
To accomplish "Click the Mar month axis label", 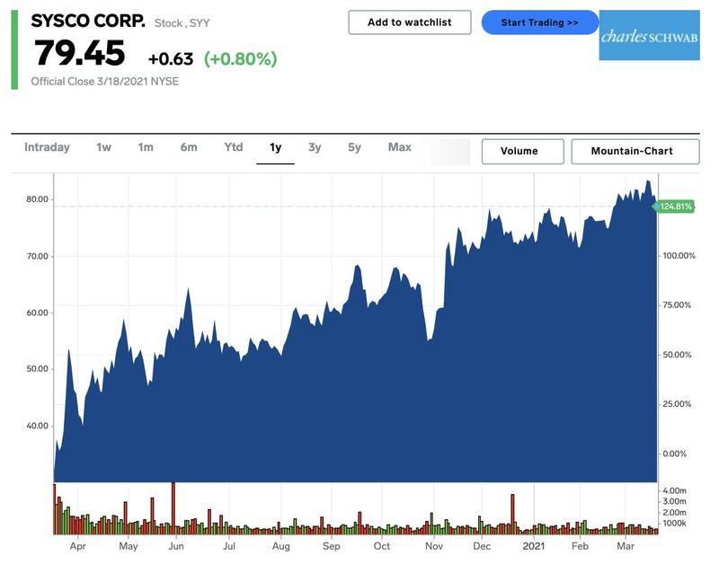I will (x=626, y=546).
